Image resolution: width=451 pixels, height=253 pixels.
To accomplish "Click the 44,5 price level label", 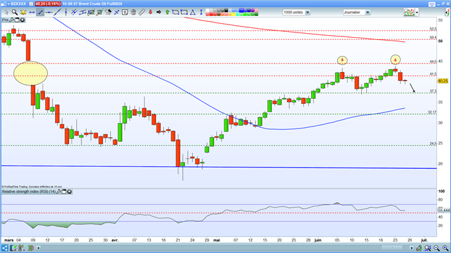I will (433, 62).
